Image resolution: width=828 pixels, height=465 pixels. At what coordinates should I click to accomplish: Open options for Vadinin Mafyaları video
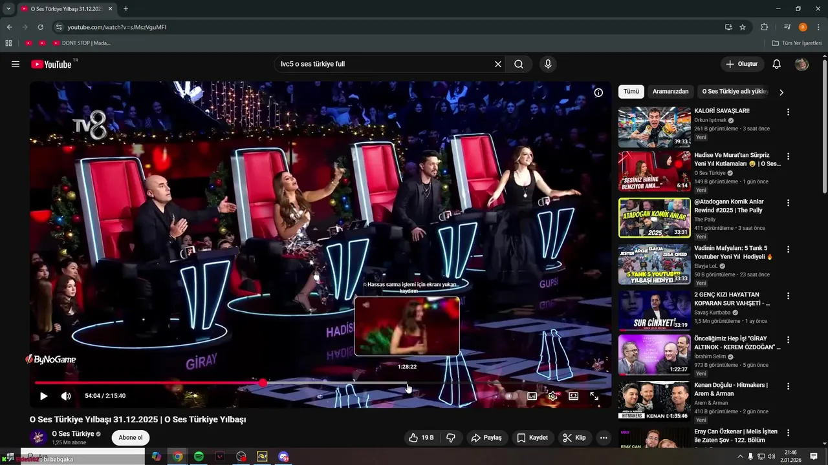[788, 249]
